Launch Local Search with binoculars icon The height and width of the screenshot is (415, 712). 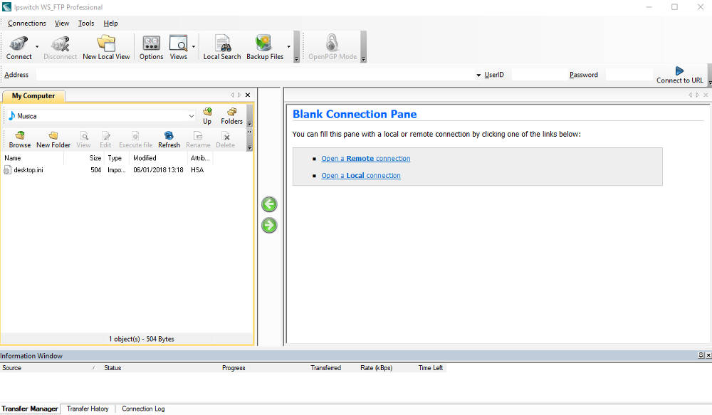pos(222,48)
